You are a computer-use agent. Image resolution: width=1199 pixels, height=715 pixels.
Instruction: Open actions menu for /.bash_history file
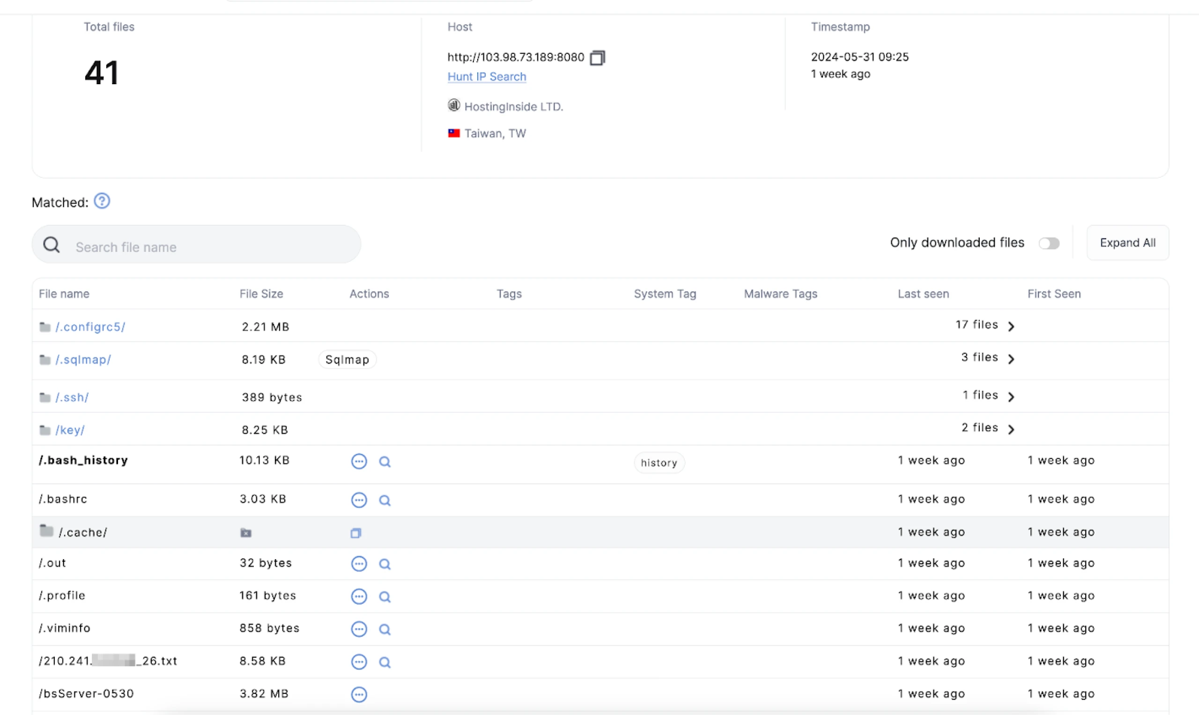359,461
